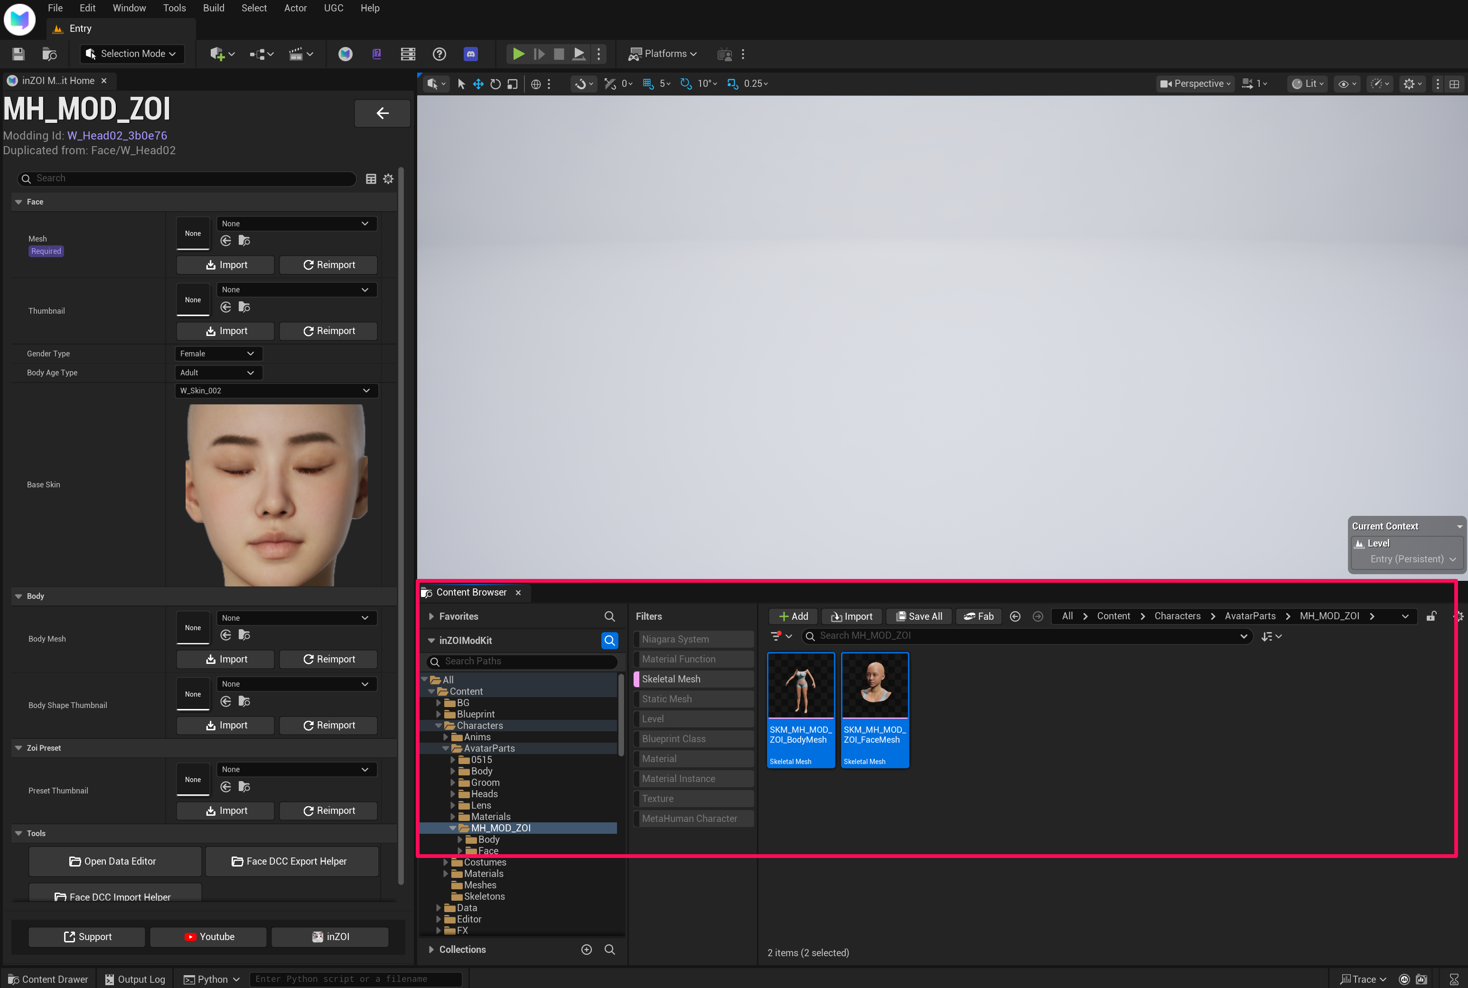This screenshot has height=988, width=1468.
Task: Click the Stop simulation button
Action: [x=559, y=54]
